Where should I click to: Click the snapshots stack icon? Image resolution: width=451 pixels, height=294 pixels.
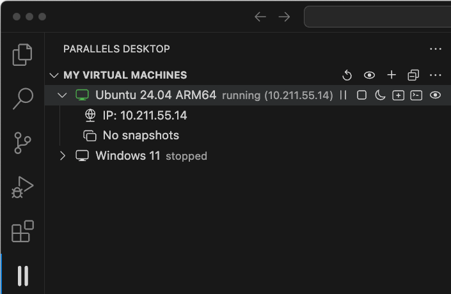pyautogui.click(x=90, y=135)
